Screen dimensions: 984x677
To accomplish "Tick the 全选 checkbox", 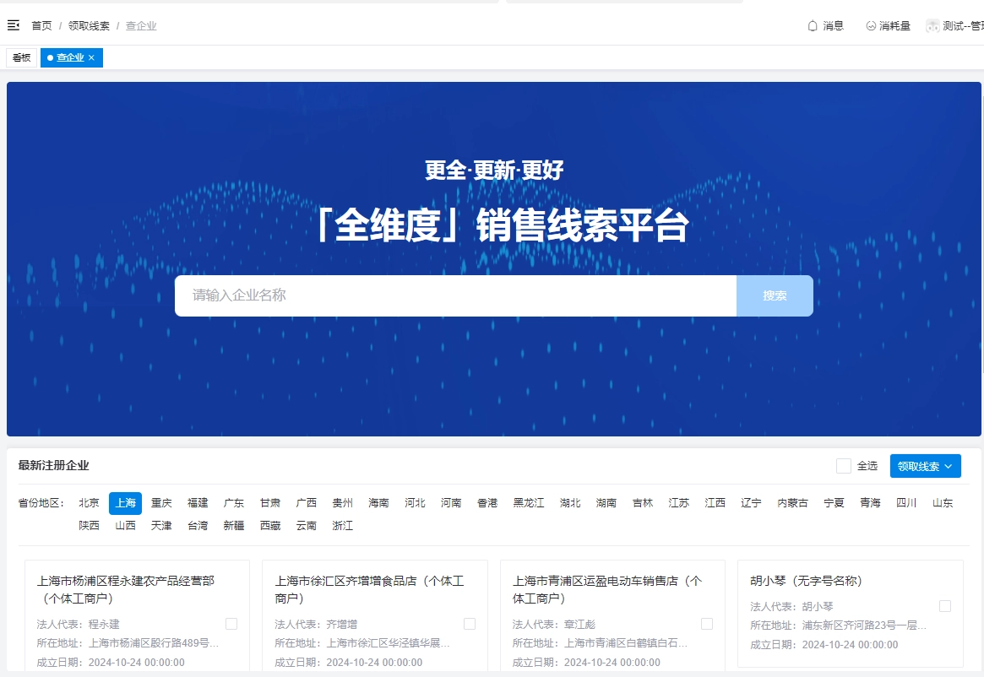I will 844,466.
